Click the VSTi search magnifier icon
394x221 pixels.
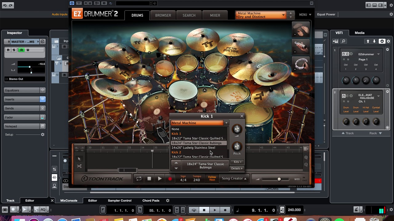click(344, 41)
